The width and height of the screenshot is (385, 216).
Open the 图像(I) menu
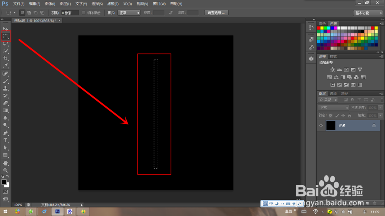[50, 4]
